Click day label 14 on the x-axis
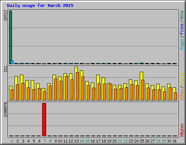Viewport: 186px width, 145px height. (82, 141)
